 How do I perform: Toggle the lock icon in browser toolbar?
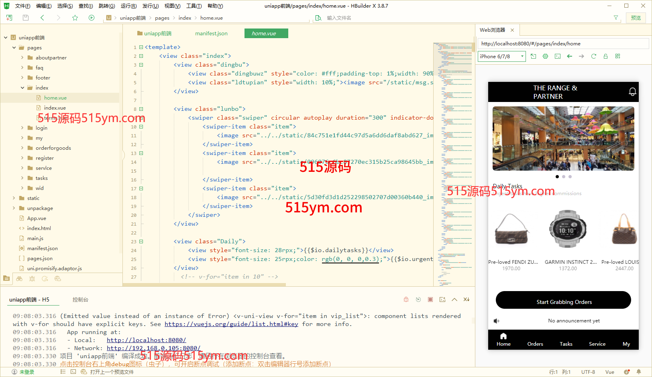point(605,56)
